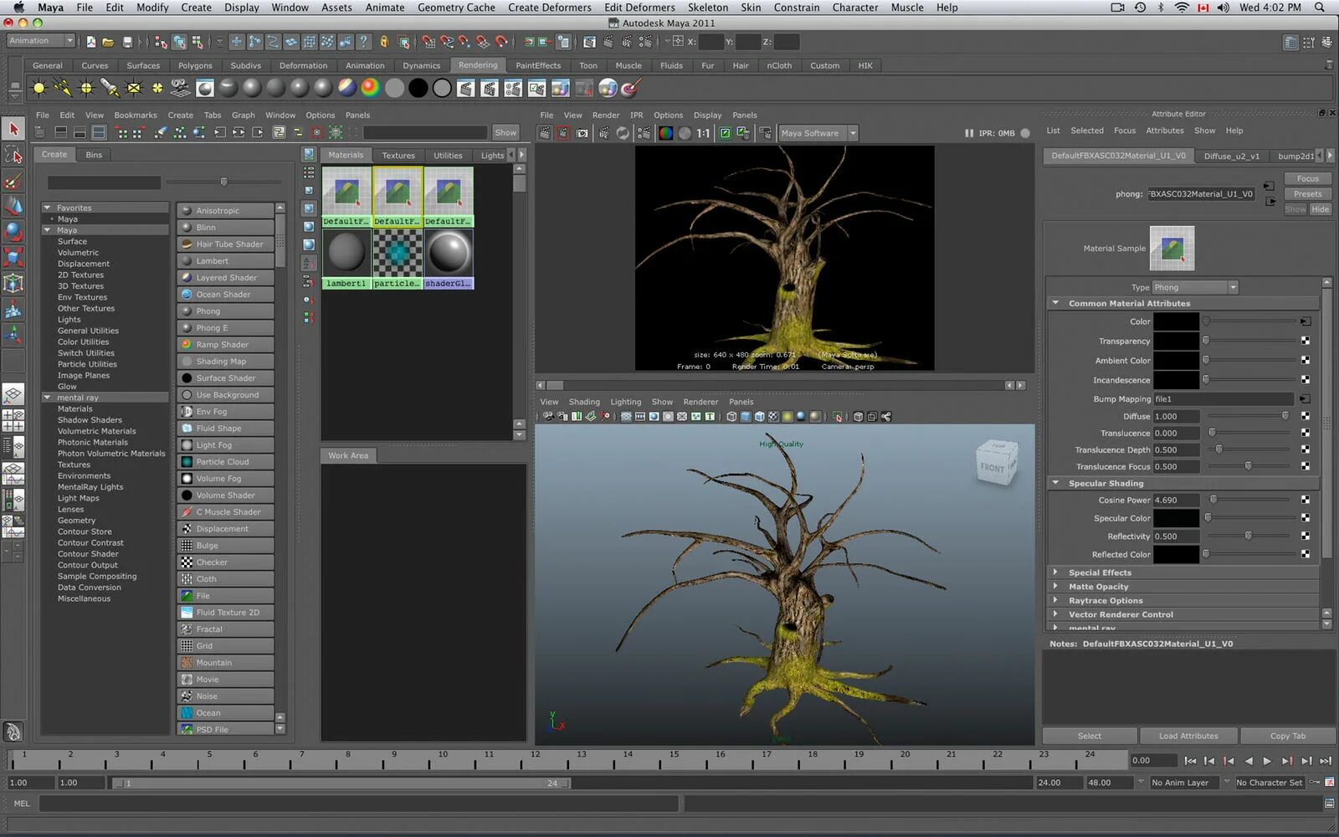Open the Maya Software renderer dropdown

pos(853,133)
